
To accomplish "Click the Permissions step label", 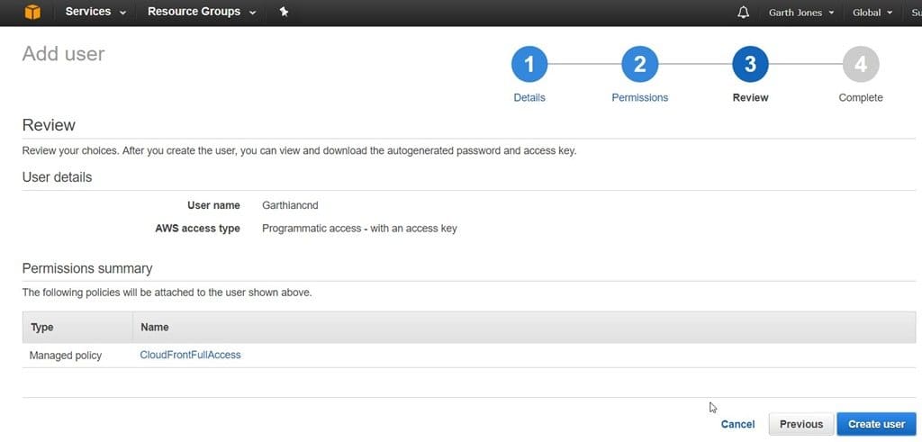I will [x=640, y=97].
